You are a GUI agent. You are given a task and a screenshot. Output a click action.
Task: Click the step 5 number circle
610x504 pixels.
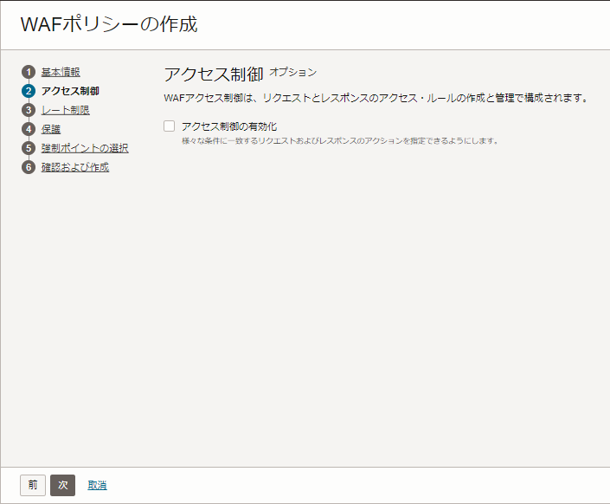(29, 148)
